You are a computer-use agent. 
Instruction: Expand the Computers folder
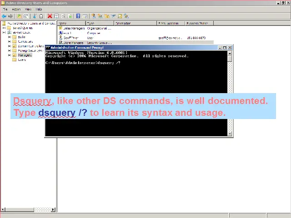(9, 41)
